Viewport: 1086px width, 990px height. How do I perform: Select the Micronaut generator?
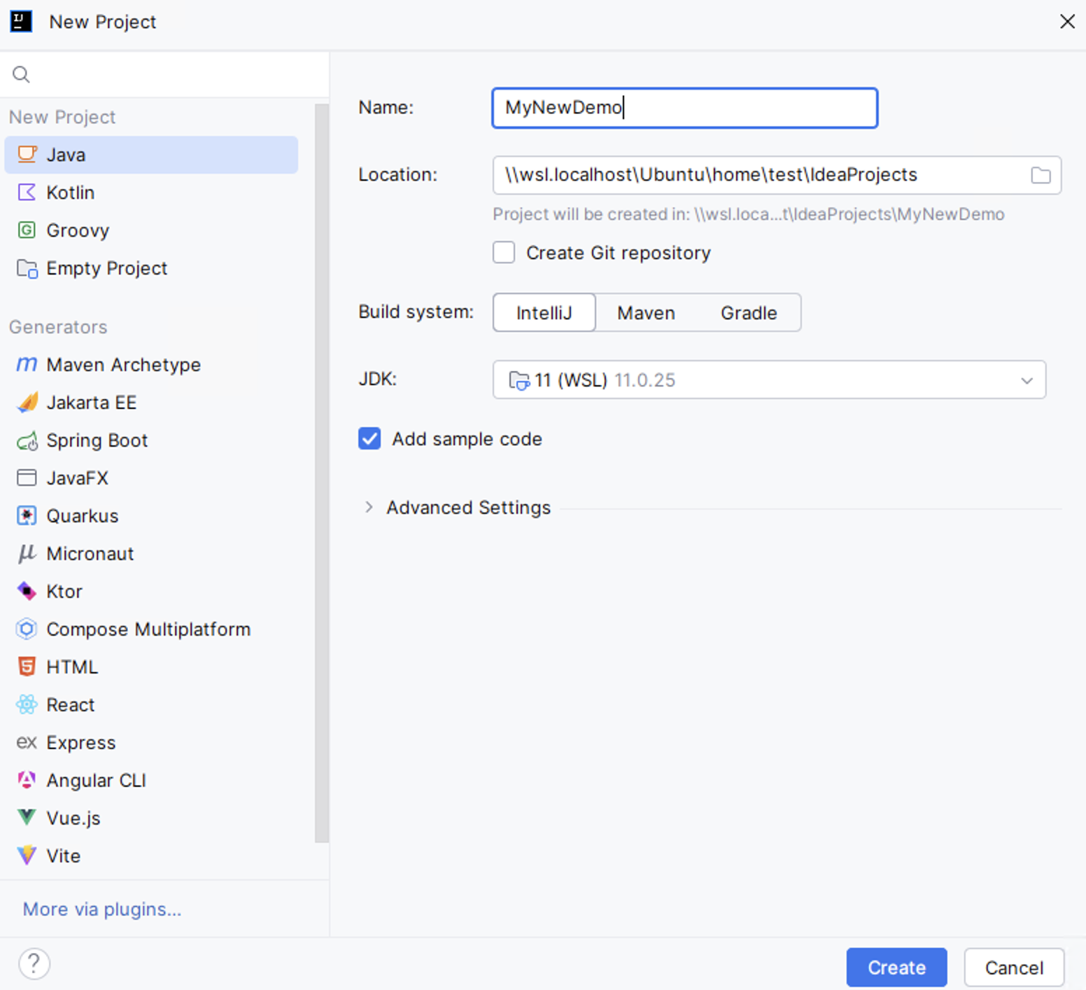(90, 553)
